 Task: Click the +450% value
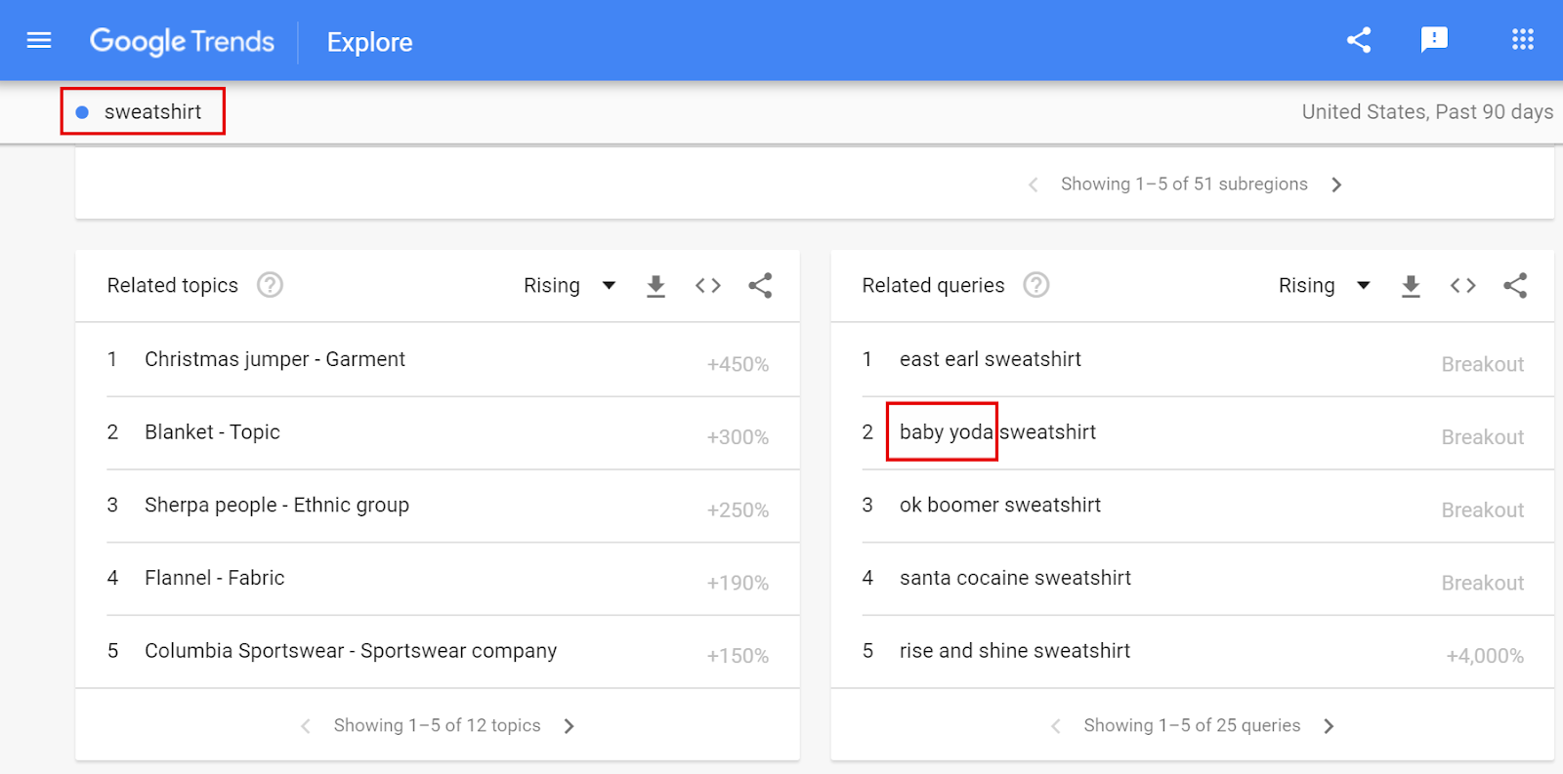738,364
